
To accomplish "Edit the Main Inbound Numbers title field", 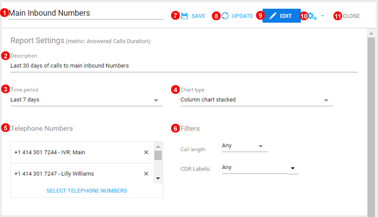I will (x=86, y=13).
